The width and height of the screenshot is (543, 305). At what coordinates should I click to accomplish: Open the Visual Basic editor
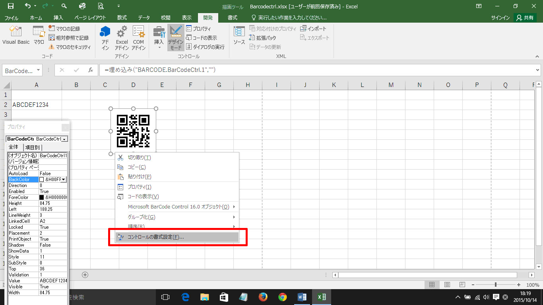click(x=16, y=35)
